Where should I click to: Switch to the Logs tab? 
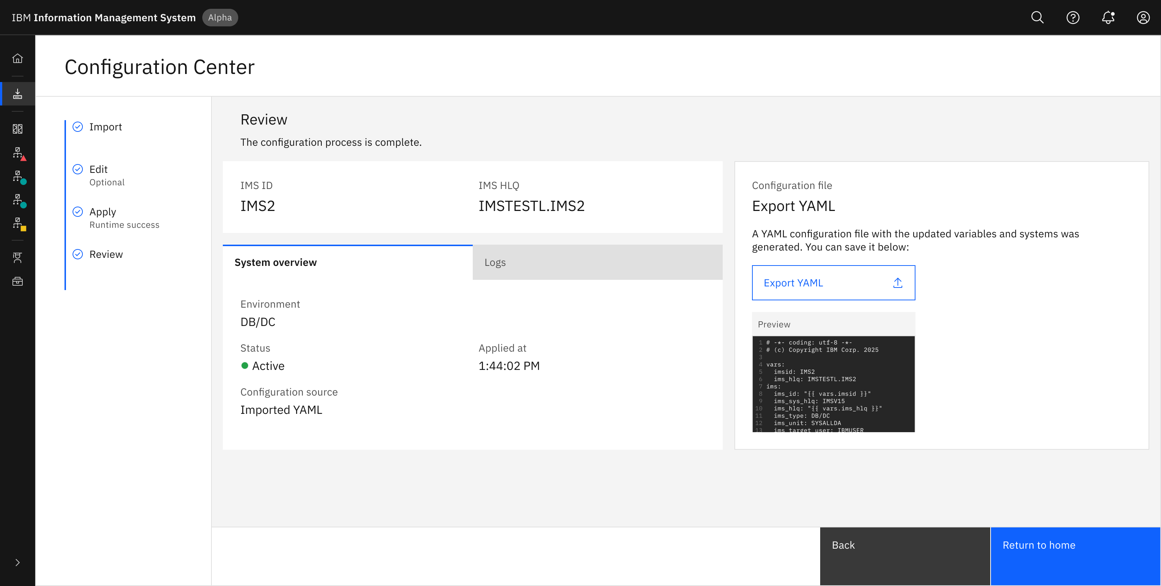(x=597, y=263)
